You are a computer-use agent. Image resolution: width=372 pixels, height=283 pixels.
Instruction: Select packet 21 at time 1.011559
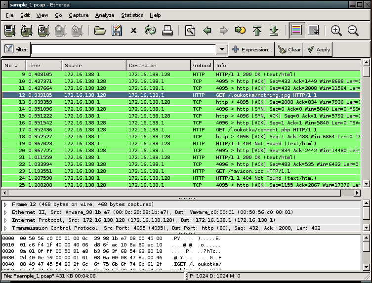pyautogui.click(x=181, y=158)
